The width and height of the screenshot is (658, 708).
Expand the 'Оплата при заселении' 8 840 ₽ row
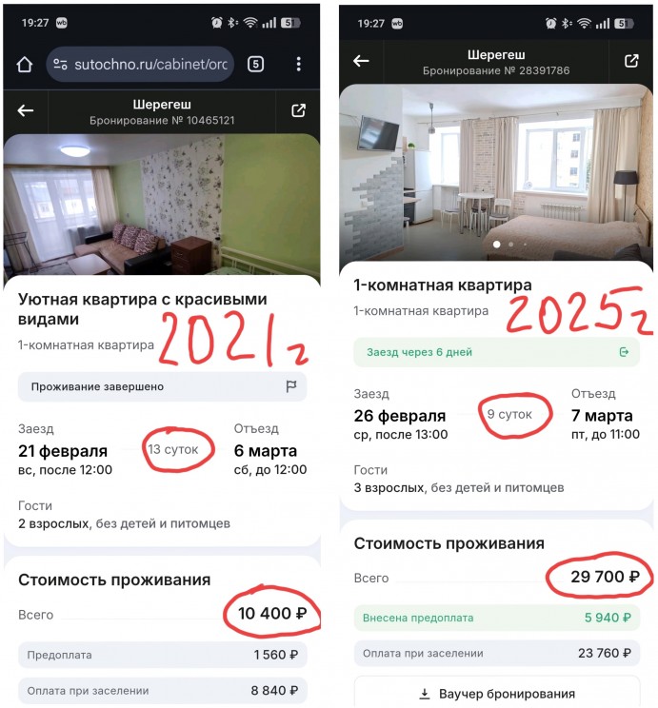tap(162, 690)
